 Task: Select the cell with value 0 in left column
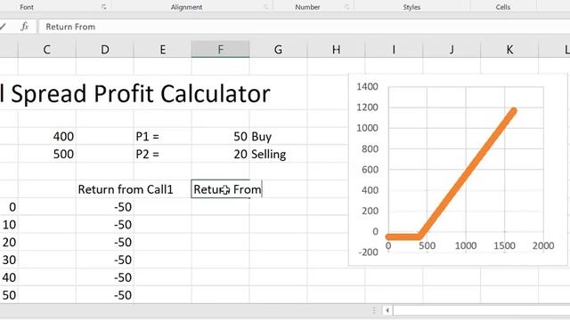coord(9,207)
